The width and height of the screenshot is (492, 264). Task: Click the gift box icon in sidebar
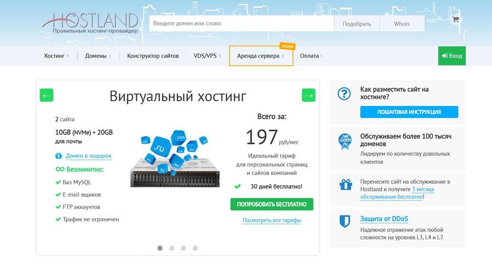pyautogui.click(x=345, y=185)
